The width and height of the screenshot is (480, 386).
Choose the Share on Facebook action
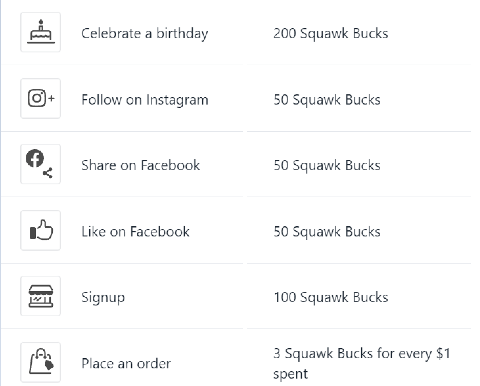[141, 165]
